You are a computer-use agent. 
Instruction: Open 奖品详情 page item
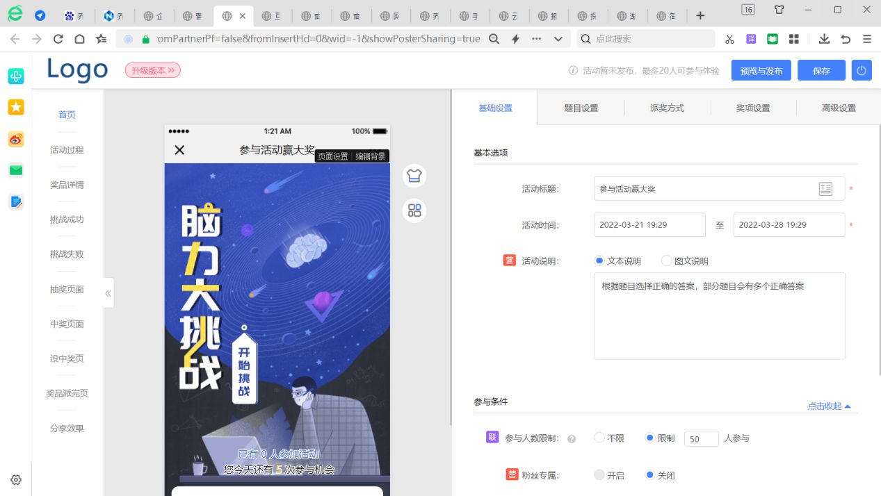pos(67,185)
